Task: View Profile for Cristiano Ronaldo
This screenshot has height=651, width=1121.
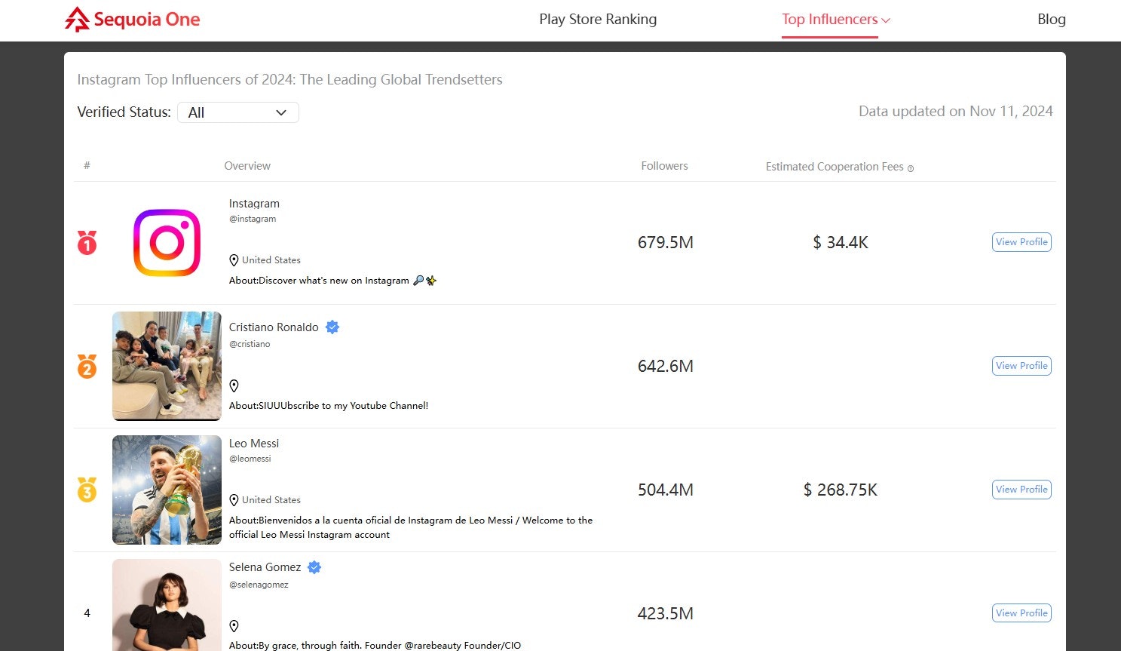Action: (1021, 366)
